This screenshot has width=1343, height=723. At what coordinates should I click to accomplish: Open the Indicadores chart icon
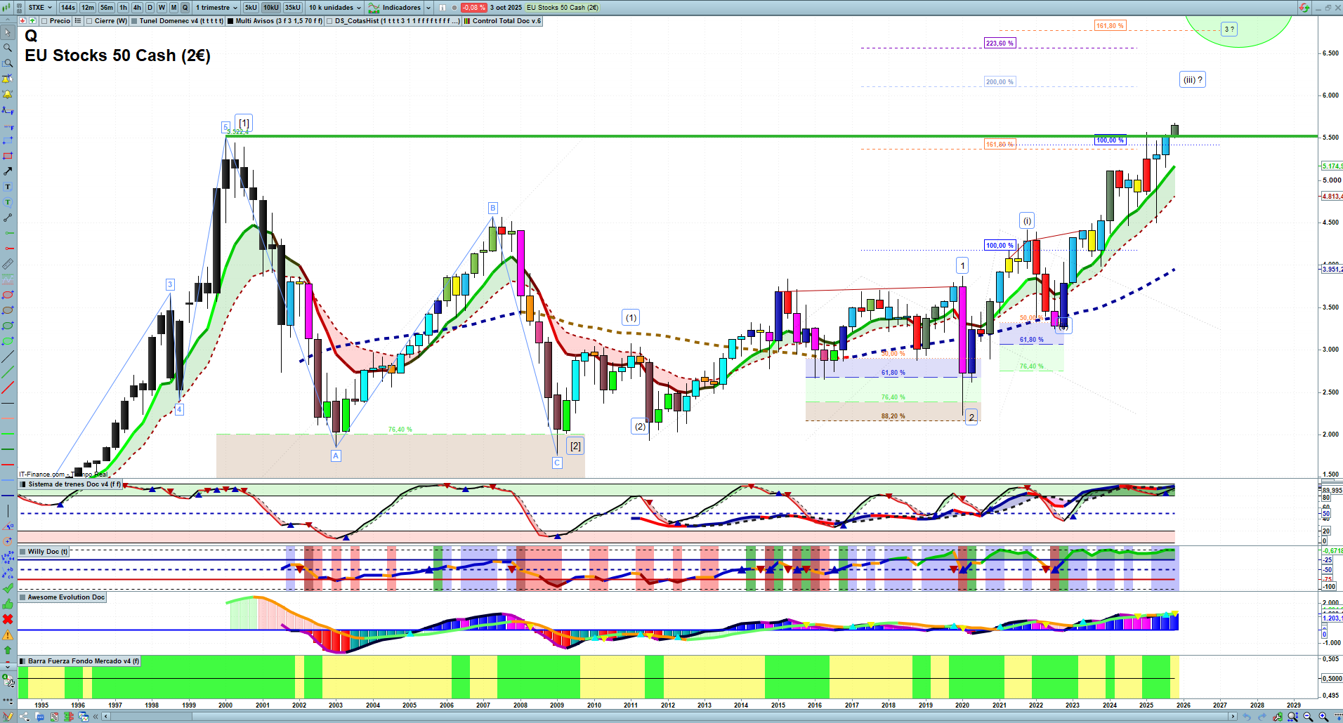click(x=374, y=8)
